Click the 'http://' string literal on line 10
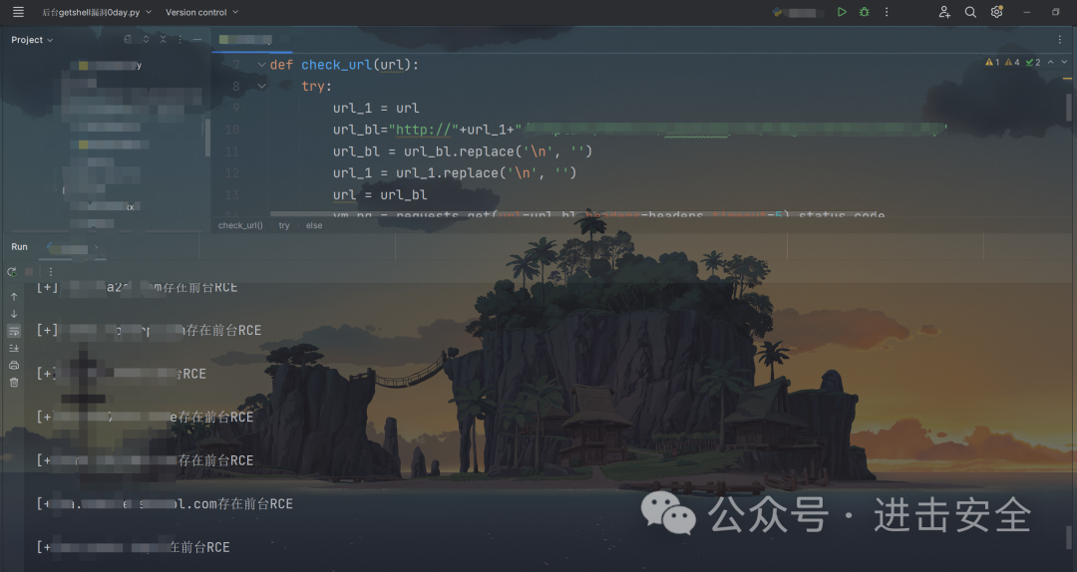 [424, 130]
